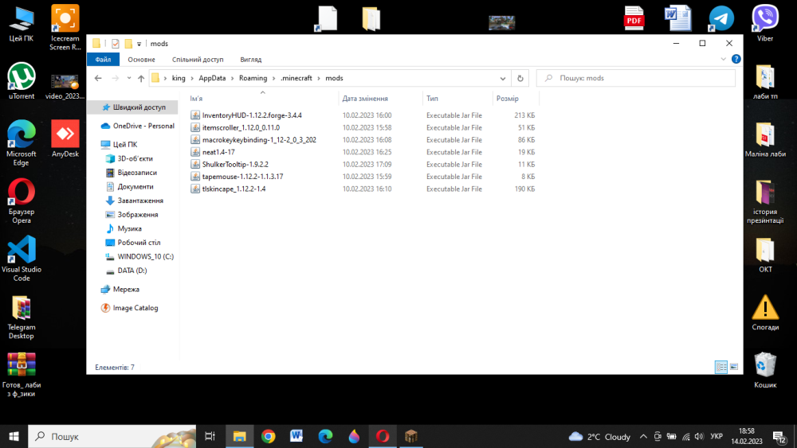Open address bar history dropdown
Viewport: 797px width, 448px height.
tap(503, 78)
